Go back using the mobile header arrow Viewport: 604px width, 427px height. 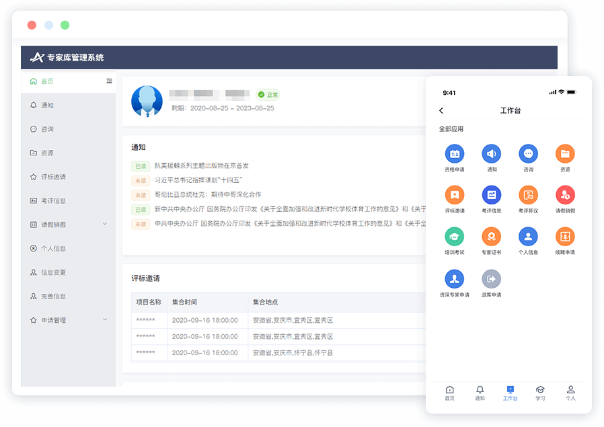tap(441, 111)
